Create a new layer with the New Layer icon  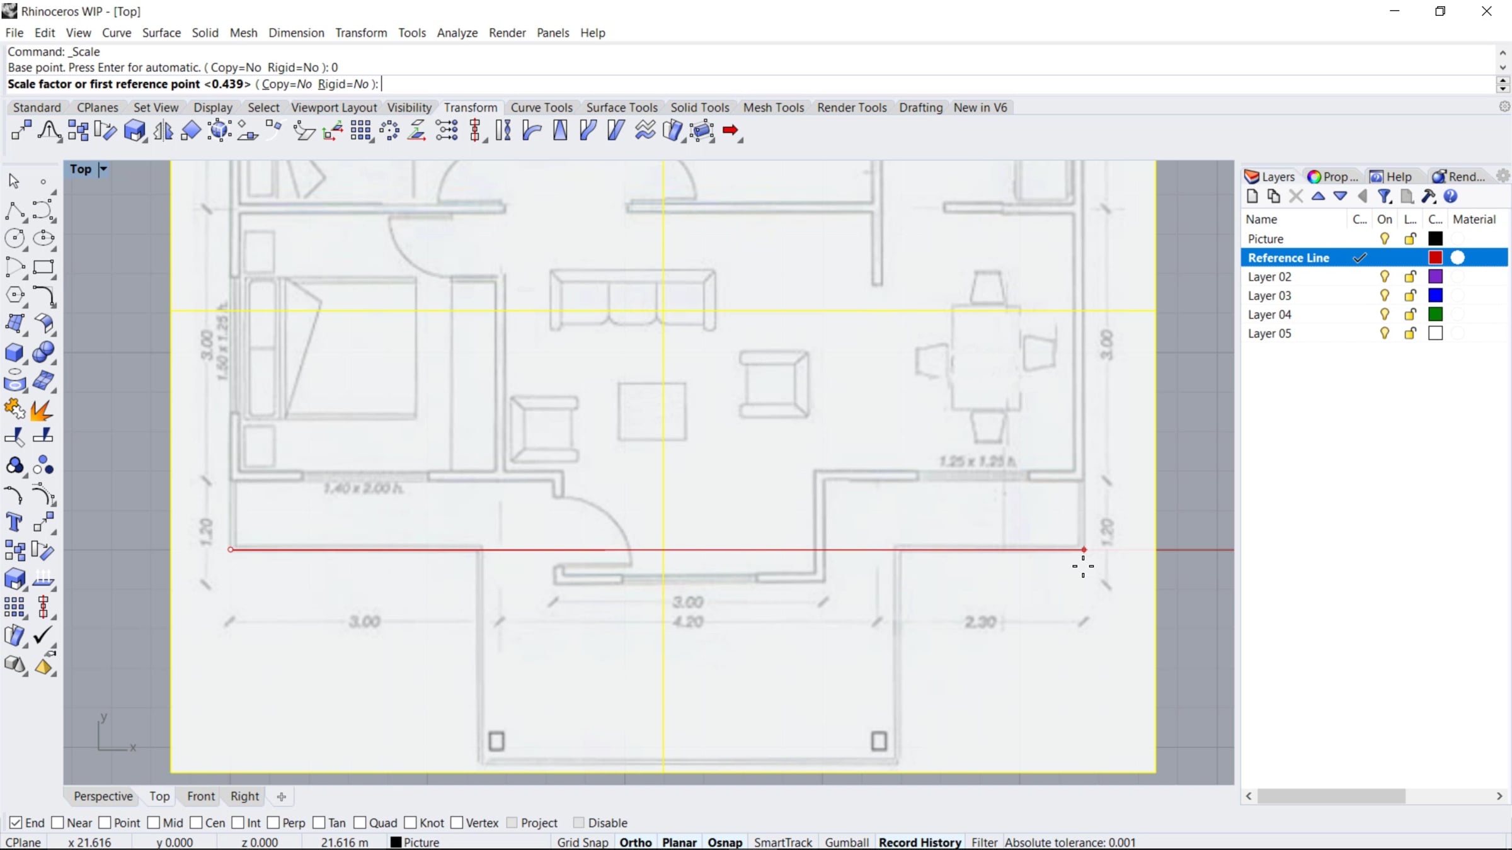(1252, 196)
